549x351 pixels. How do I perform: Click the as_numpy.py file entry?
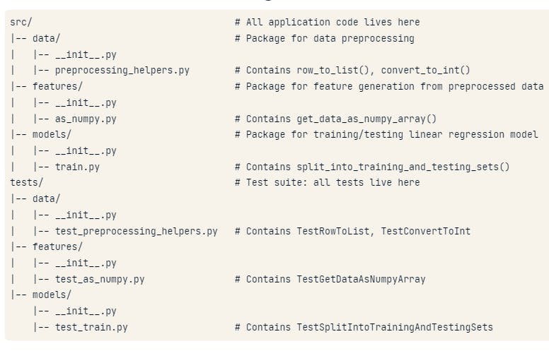pyautogui.click(x=86, y=119)
